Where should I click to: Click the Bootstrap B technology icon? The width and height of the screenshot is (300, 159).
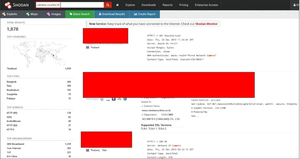pyautogui.click(x=114, y=99)
